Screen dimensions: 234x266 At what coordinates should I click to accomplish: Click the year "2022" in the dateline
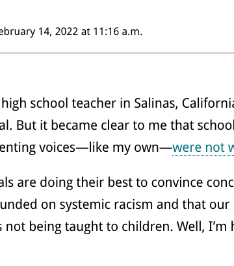click(66, 32)
